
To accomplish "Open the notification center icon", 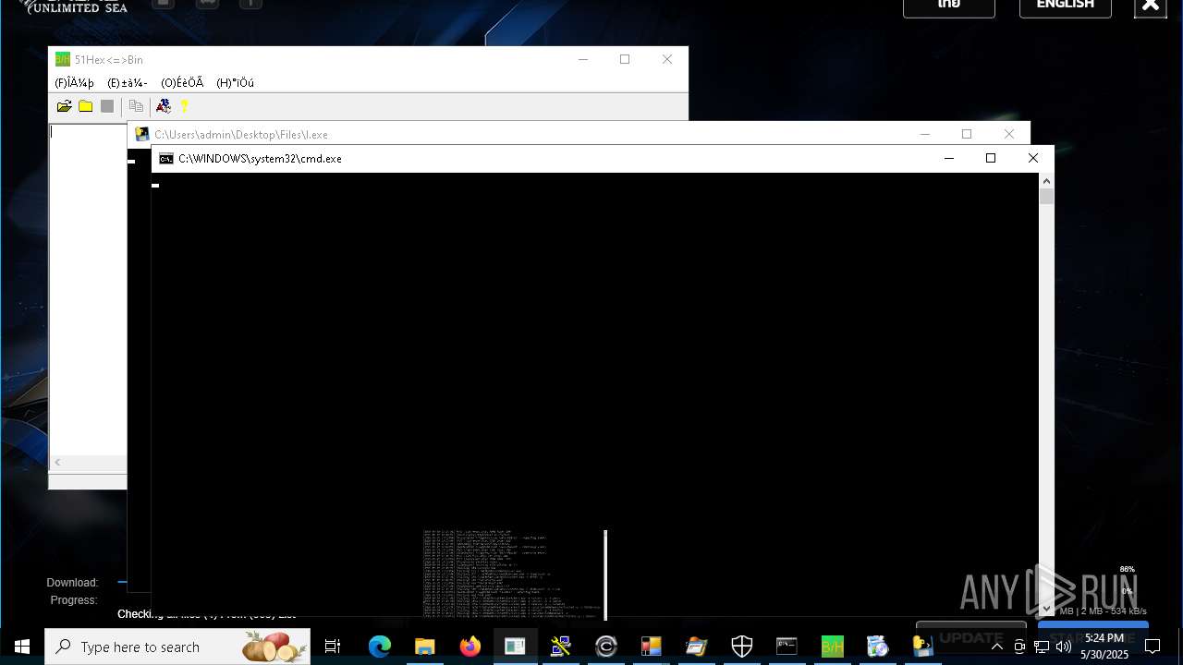I will (1153, 647).
